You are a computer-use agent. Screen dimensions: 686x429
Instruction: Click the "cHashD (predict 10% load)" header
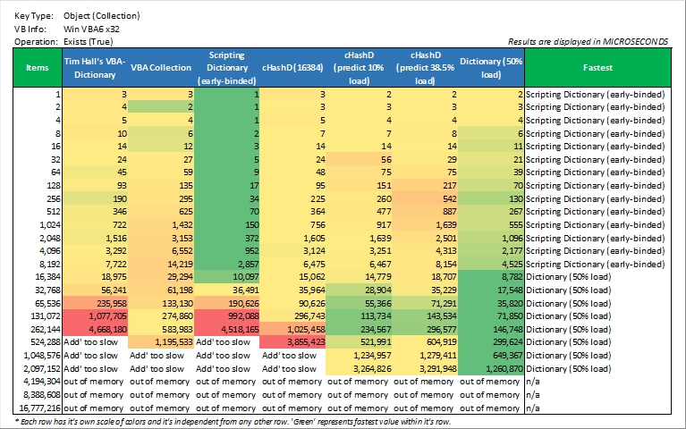(x=360, y=68)
